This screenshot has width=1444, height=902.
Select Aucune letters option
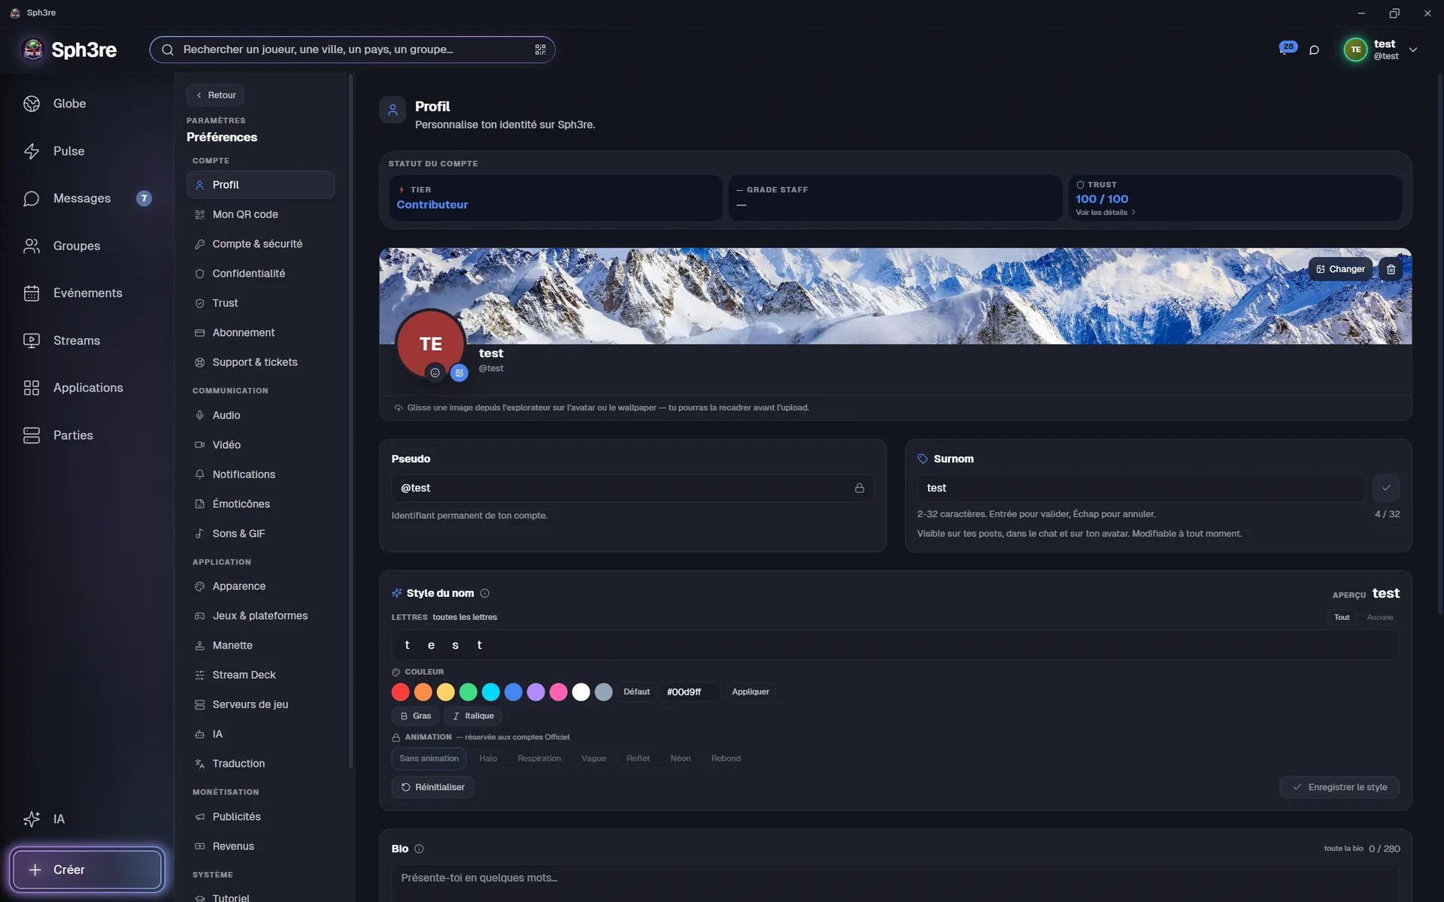tap(1380, 617)
